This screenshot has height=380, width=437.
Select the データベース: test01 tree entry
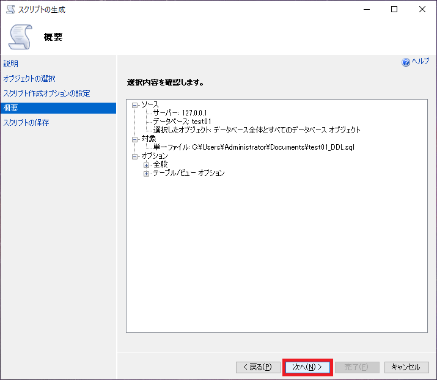pyautogui.click(x=182, y=122)
